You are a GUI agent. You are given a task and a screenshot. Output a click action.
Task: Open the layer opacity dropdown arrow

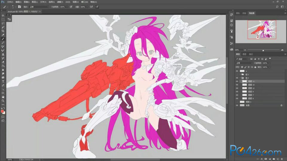tap(269, 63)
